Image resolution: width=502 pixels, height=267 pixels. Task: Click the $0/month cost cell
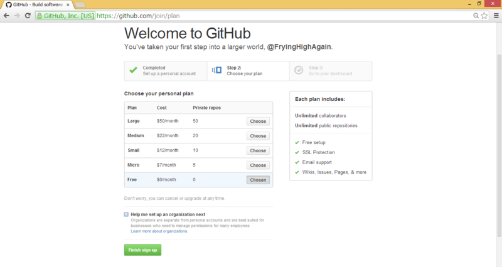pos(166,180)
